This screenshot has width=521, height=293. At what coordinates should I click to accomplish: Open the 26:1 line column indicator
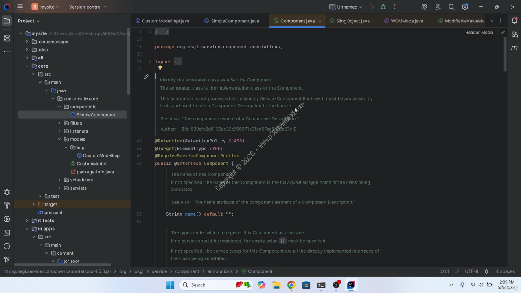tap(444, 271)
